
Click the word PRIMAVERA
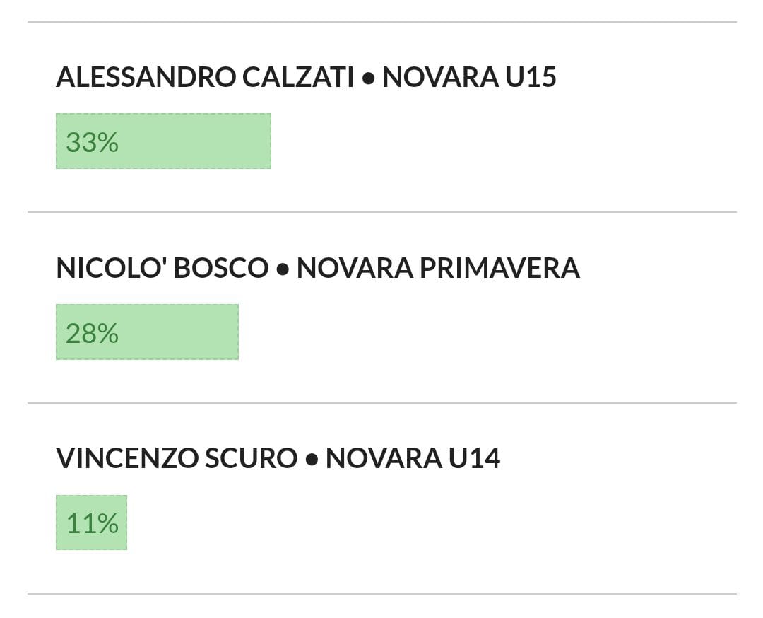(499, 267)
